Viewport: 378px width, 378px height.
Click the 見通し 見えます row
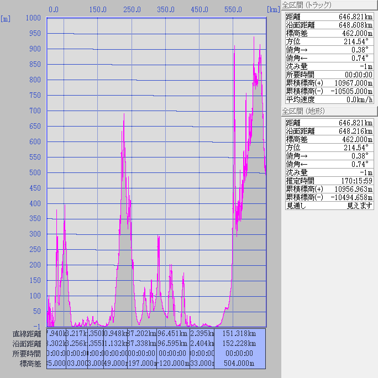(329, 206)
